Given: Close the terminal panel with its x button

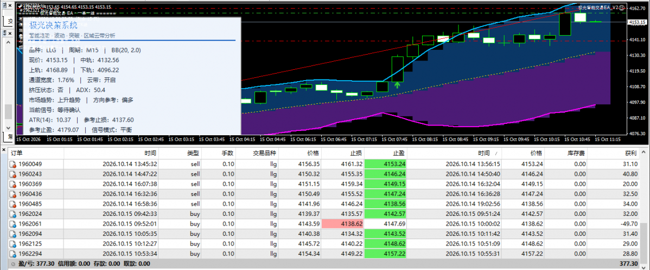Looking at the screenshot, I should point(4,148).
